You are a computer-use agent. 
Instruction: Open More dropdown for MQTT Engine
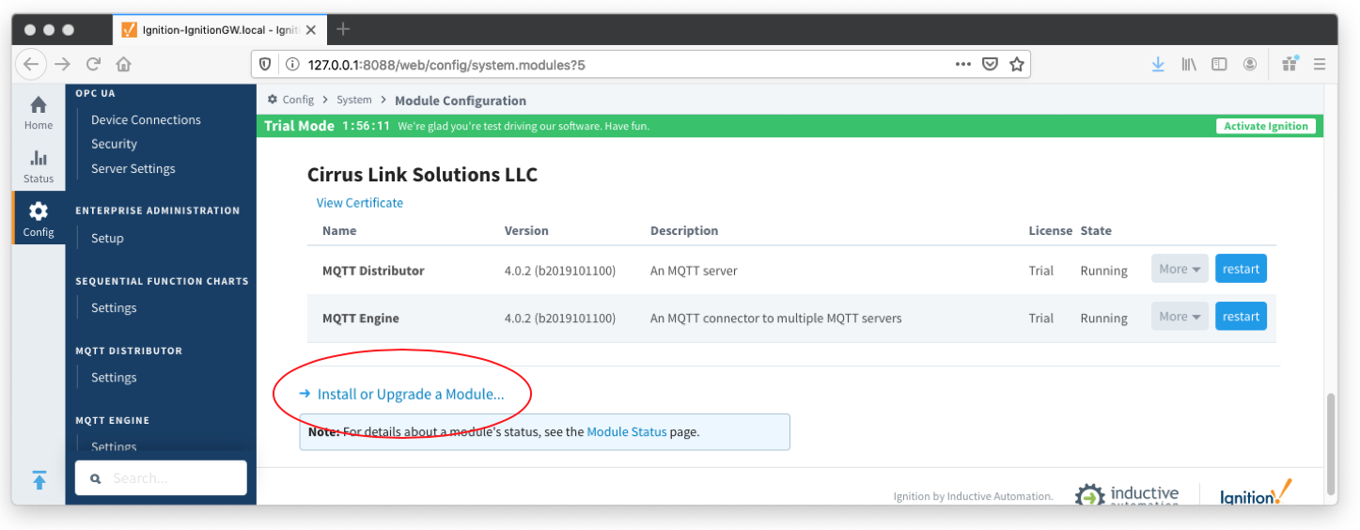1180,317
